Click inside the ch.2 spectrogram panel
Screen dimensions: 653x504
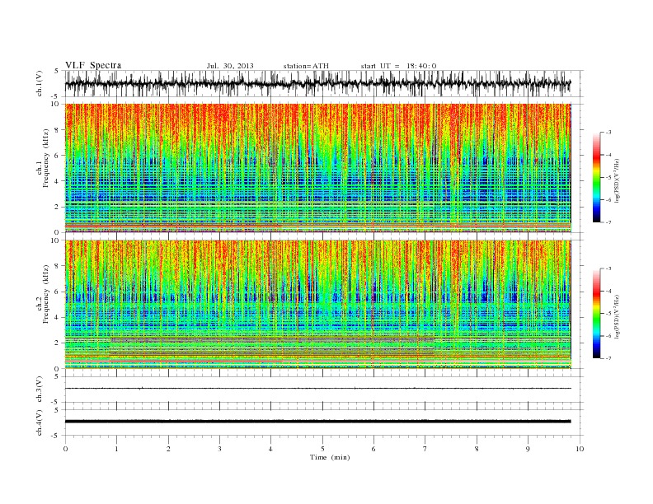[317, 304]
